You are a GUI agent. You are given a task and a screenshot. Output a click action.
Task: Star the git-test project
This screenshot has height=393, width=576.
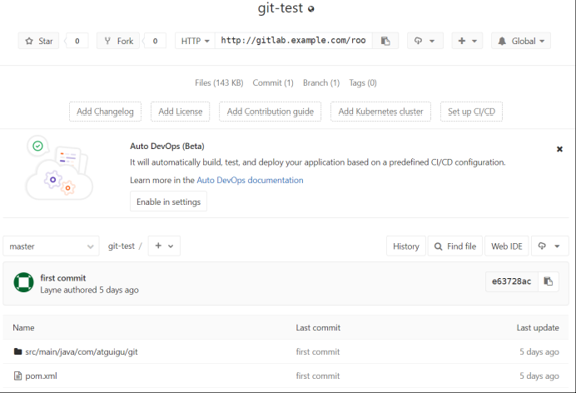(x=39, y=41)
